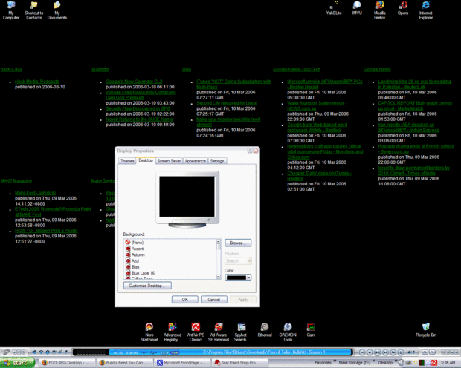Switch to EDIT: RSS Desktop taskbar window
The height and width of the screenshot is (368, 461).
[x=66, y=363]
